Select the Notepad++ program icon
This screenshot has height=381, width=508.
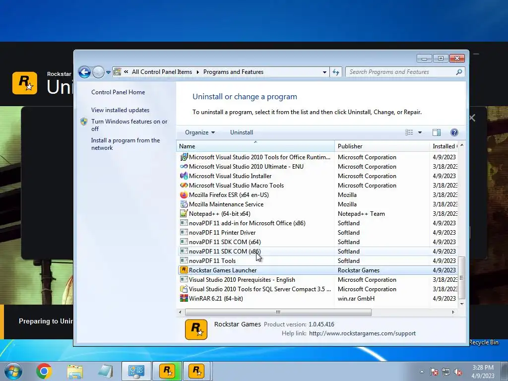point(184,213)
